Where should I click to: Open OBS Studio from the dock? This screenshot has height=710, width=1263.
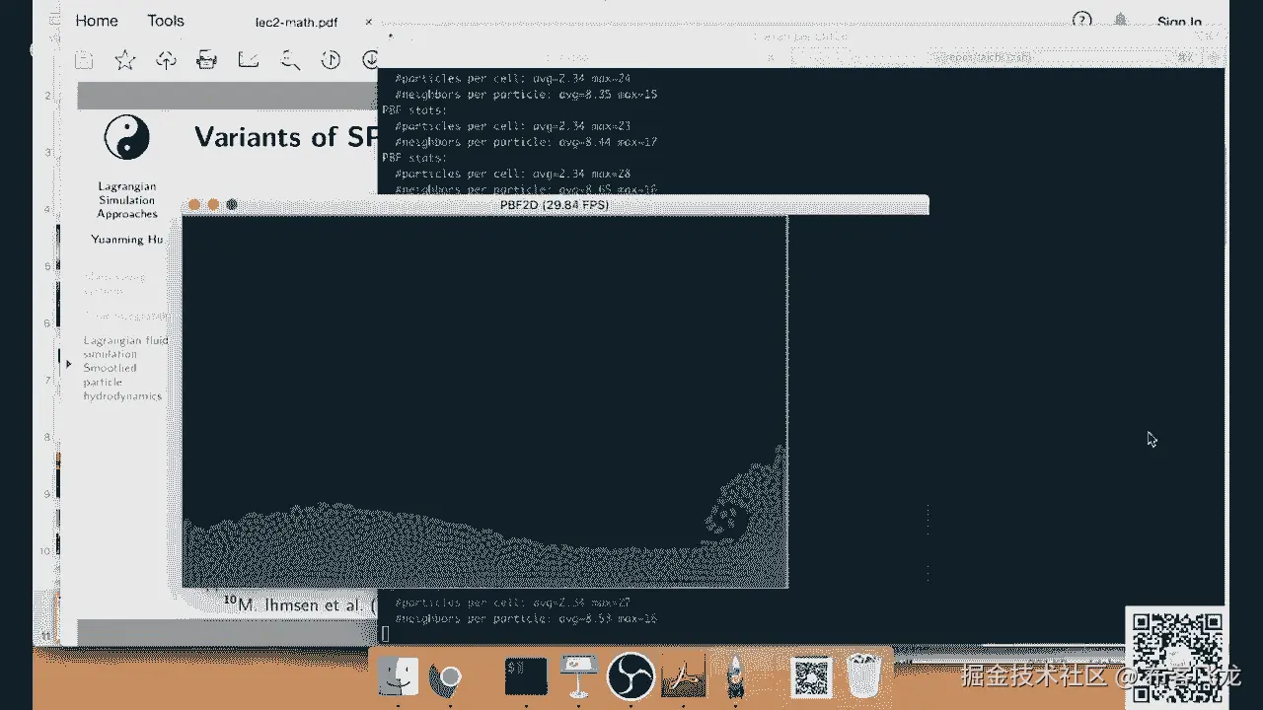tap(631, 677)
